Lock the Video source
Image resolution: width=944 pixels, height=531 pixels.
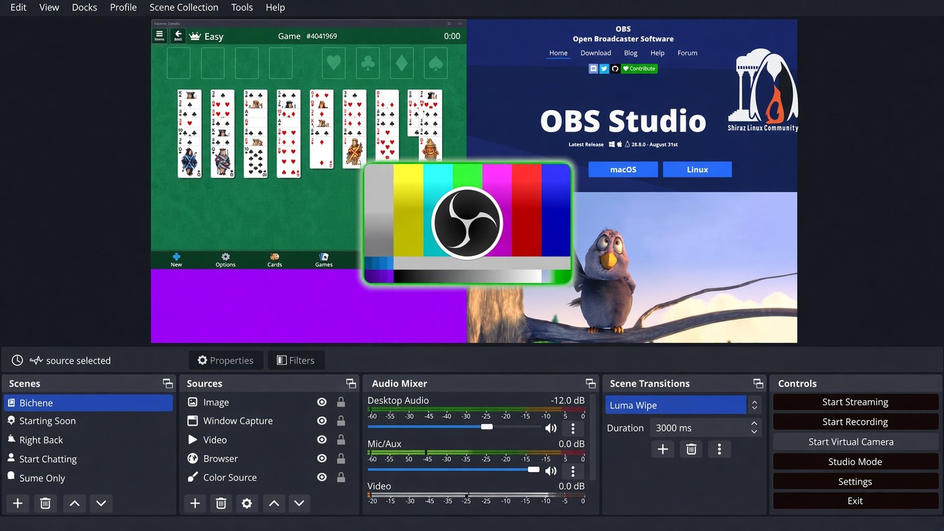pos(341,440)
